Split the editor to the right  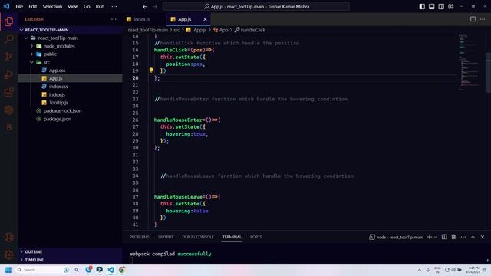473,19
